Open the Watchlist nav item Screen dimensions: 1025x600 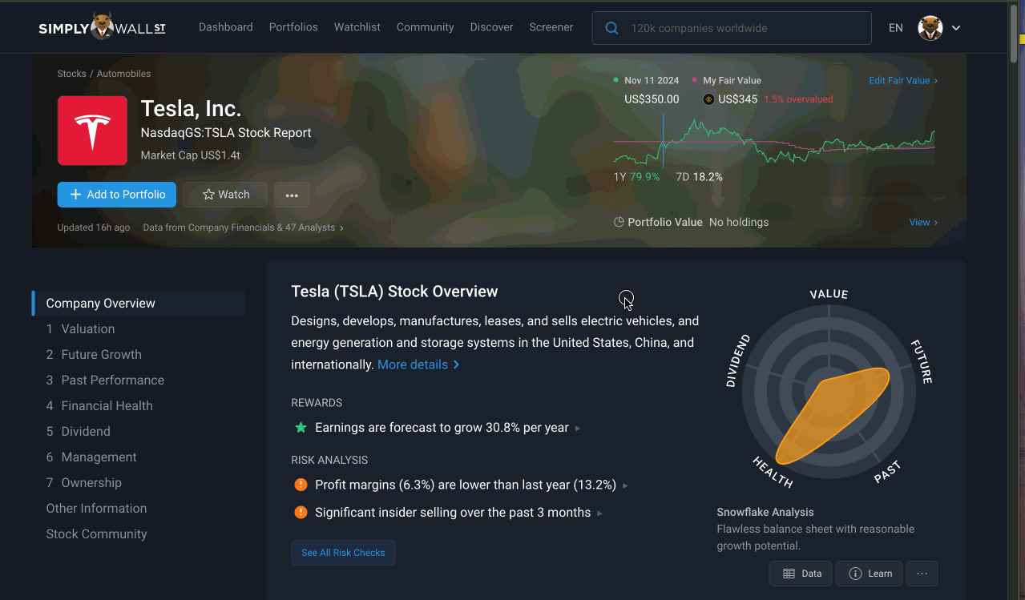[357, 27]
